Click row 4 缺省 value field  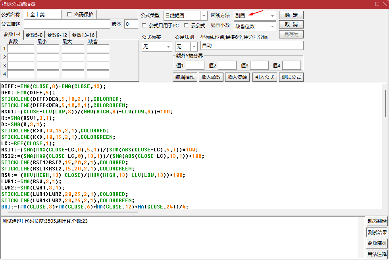[98, 74]
